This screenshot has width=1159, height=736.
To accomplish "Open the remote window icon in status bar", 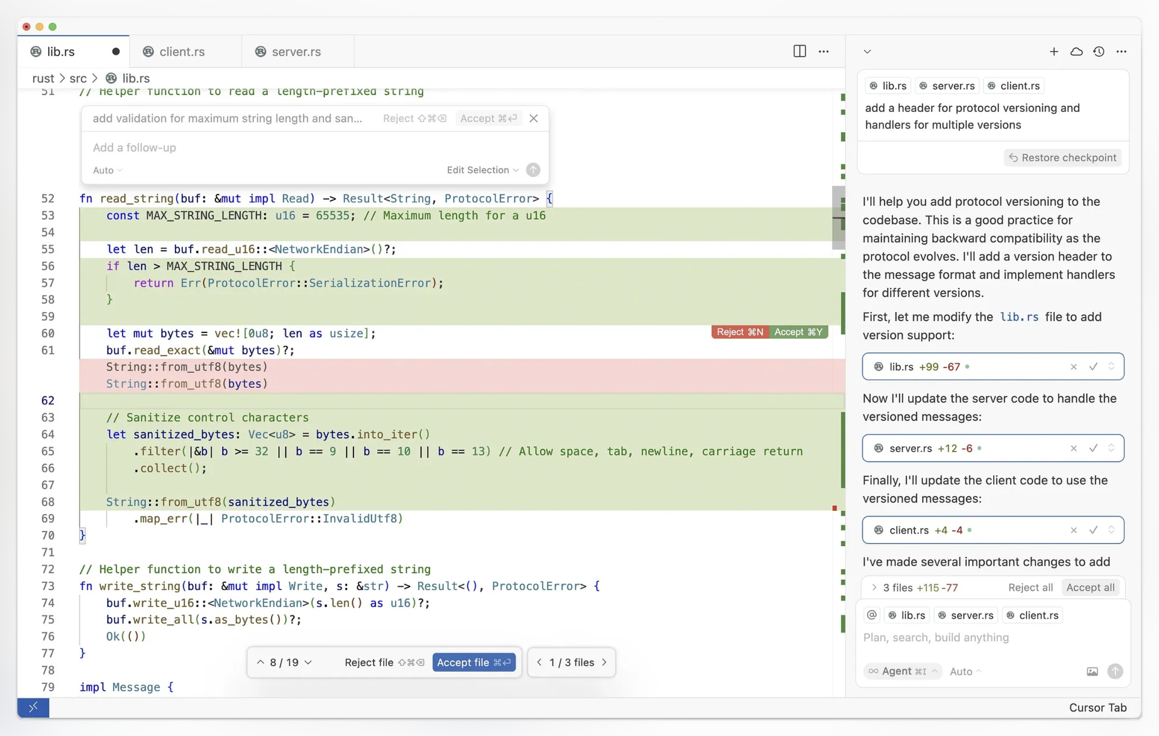I will point(33,708).
